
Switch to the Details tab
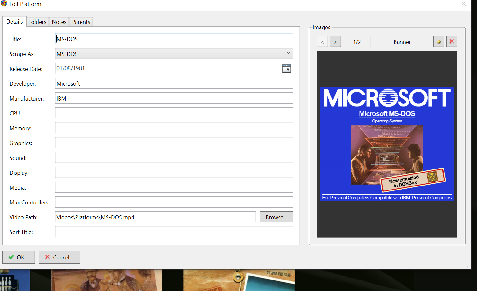[15, 22]
